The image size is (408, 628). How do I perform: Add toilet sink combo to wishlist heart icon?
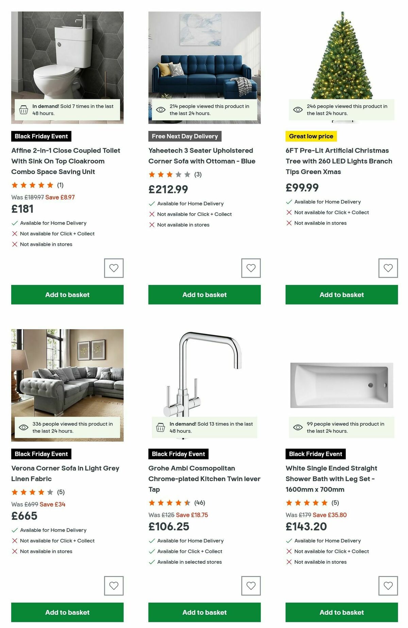click(113, 268)
